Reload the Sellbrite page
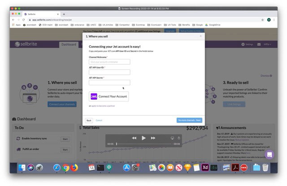 click(x=23, y=20)
